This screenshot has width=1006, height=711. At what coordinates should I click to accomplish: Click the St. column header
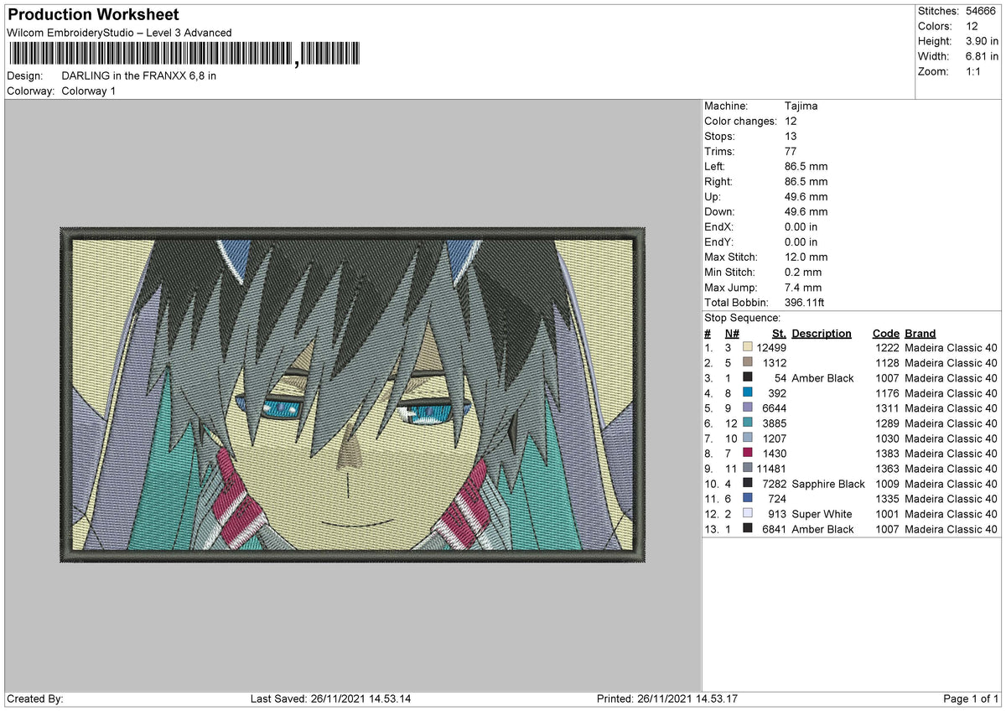[x=778, y=333]
